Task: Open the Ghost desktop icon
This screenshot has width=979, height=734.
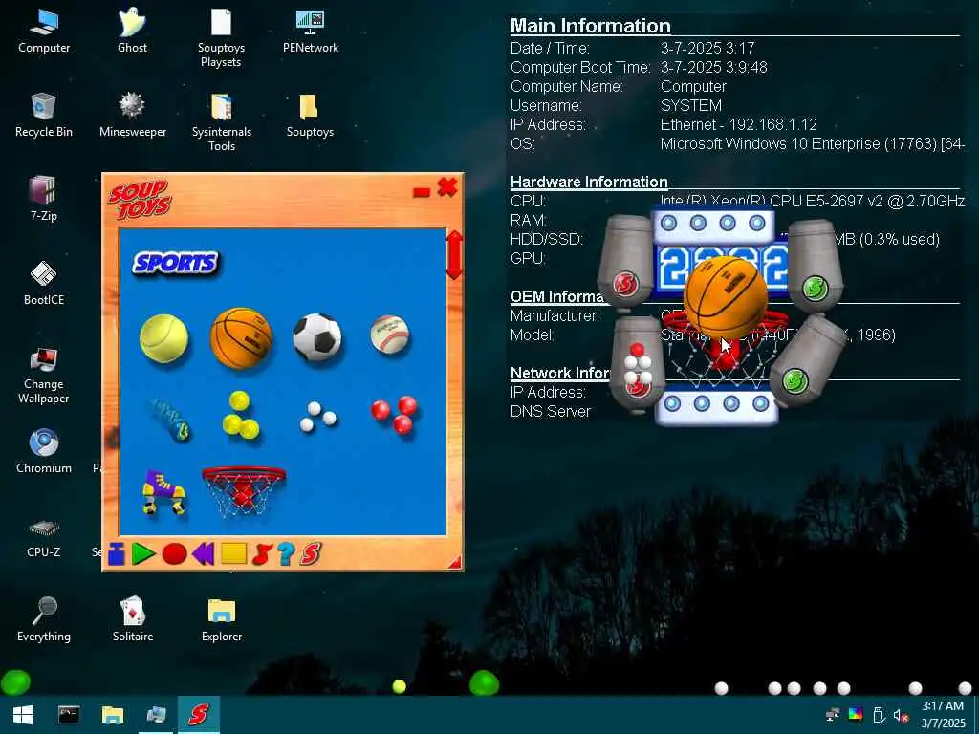Action: tap(132, 32)
